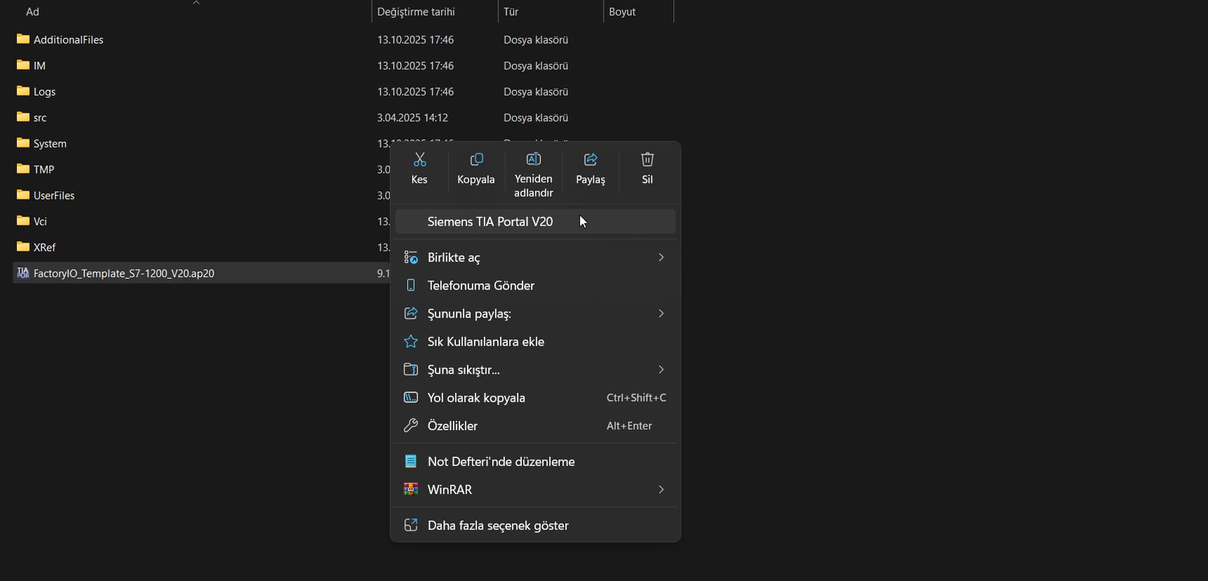Select Not Defteri'nde düzenleme notepad icon
The width and height of the screenshot is (1208, 581).
411,462
